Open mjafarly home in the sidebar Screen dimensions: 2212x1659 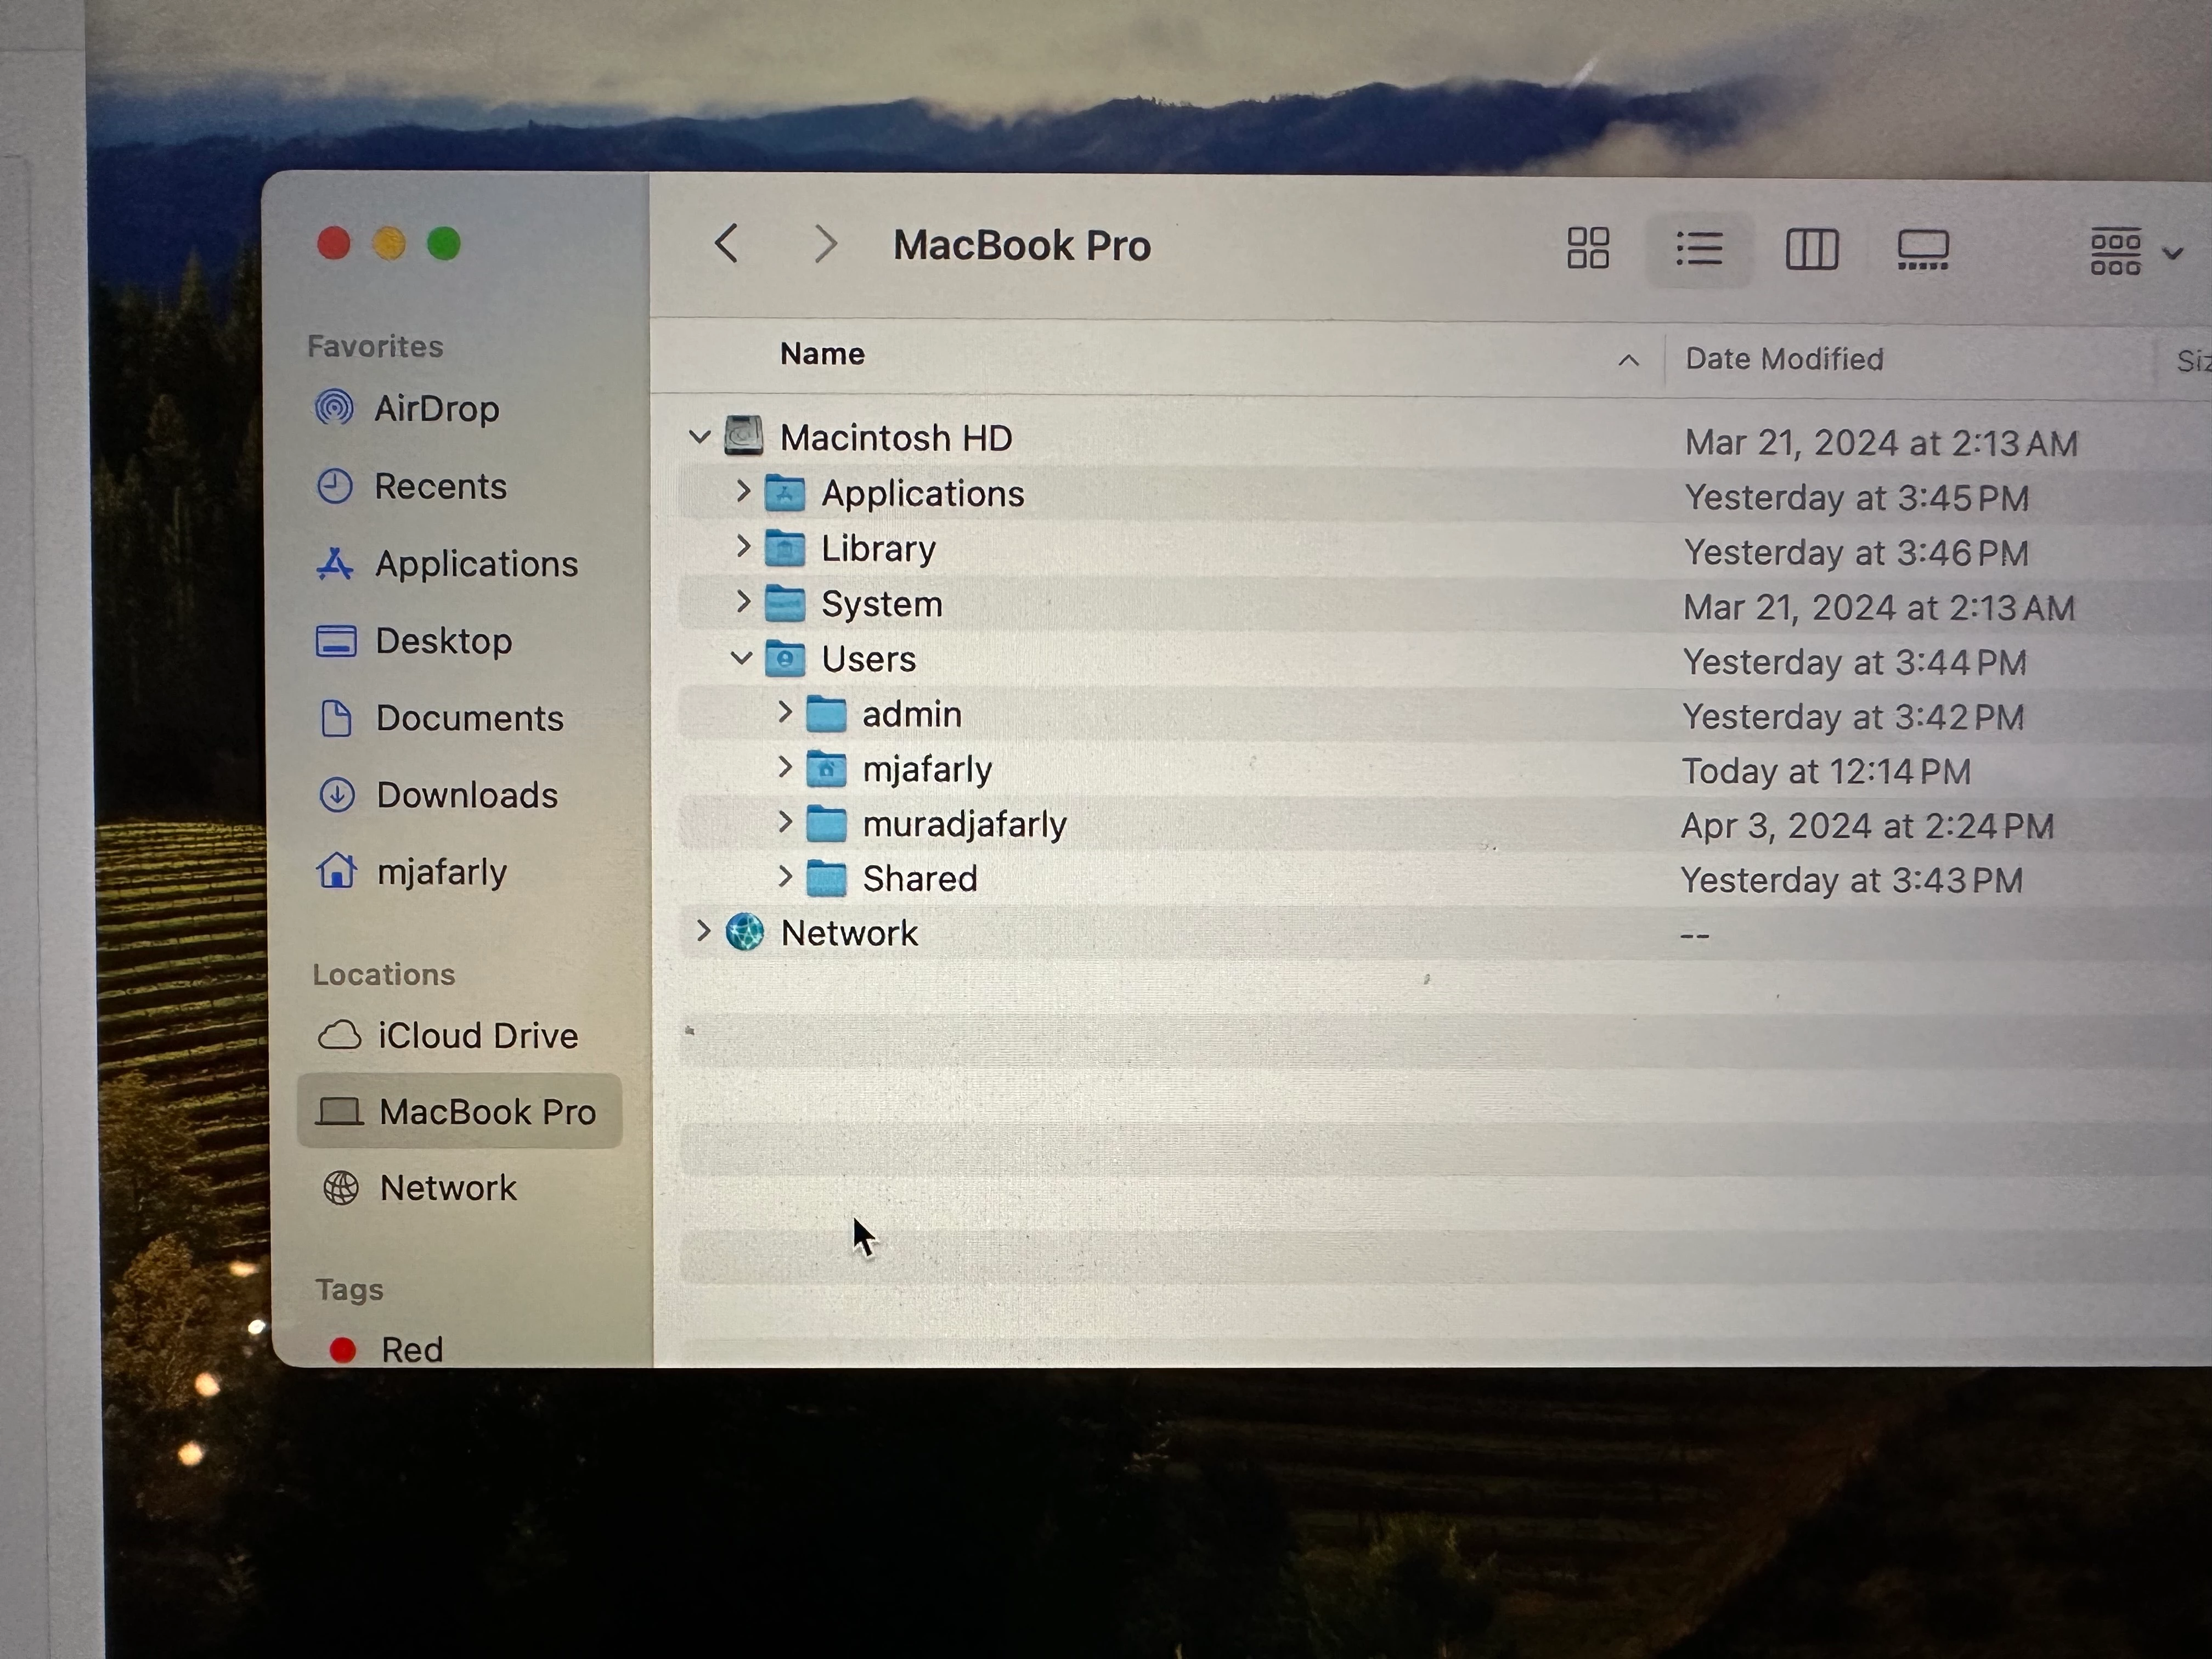pyautogui.click(x=412, y=872)
